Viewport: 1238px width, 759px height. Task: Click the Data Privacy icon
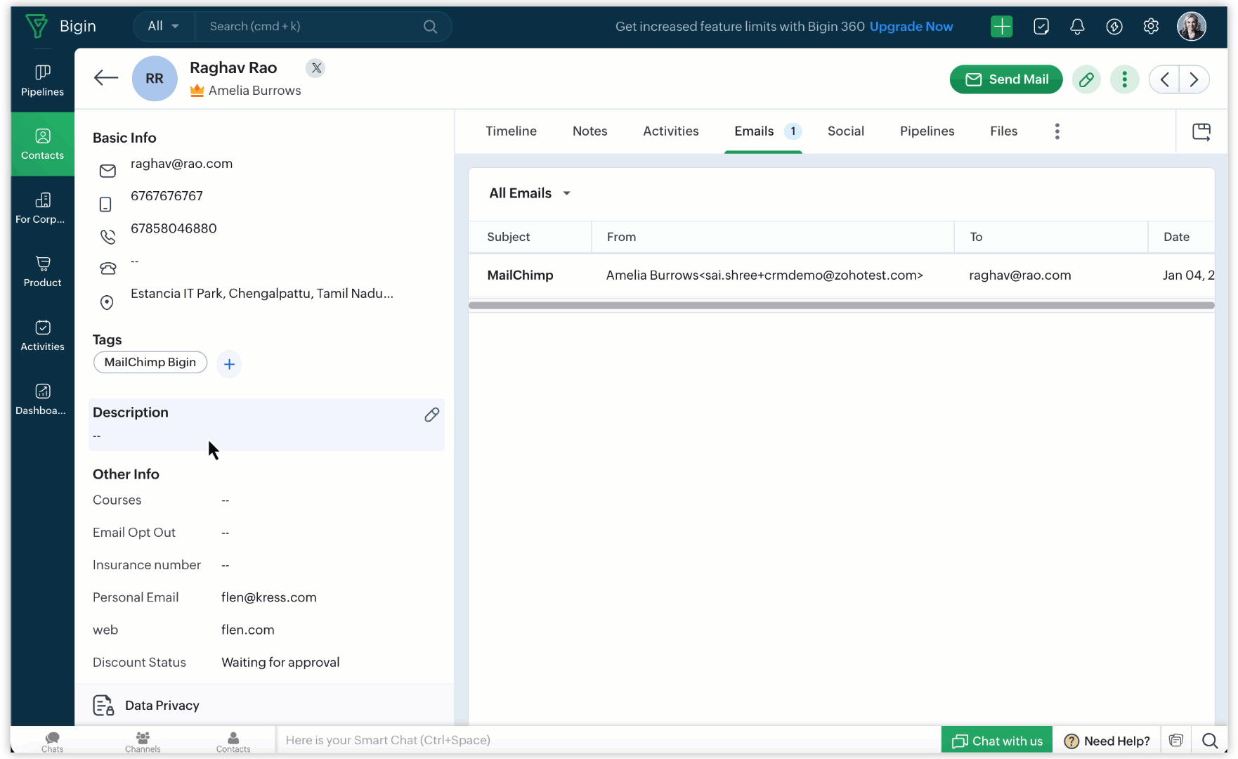(x=103, y=706)
